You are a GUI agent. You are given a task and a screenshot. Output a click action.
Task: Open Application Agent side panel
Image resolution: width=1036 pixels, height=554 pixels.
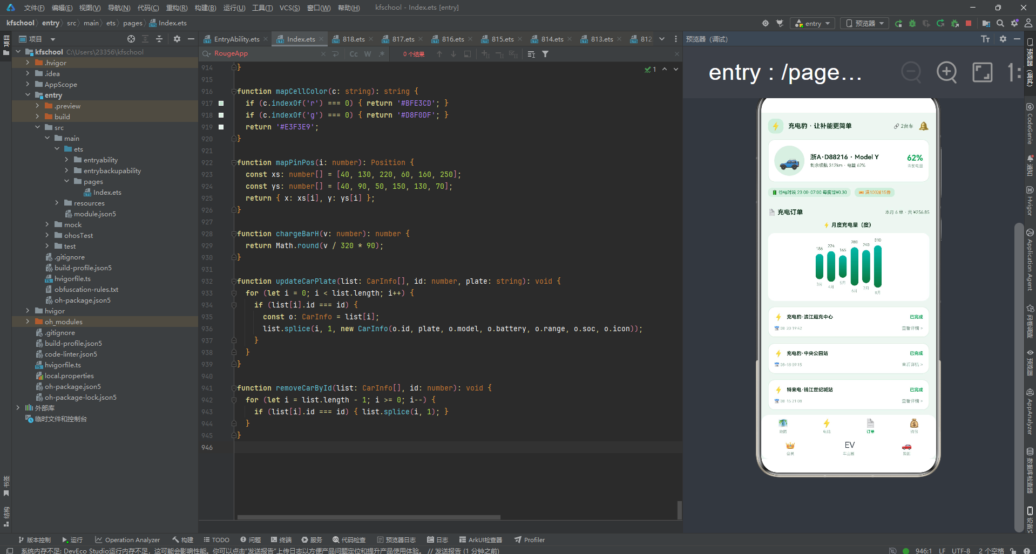click(x=1030, y=260)
